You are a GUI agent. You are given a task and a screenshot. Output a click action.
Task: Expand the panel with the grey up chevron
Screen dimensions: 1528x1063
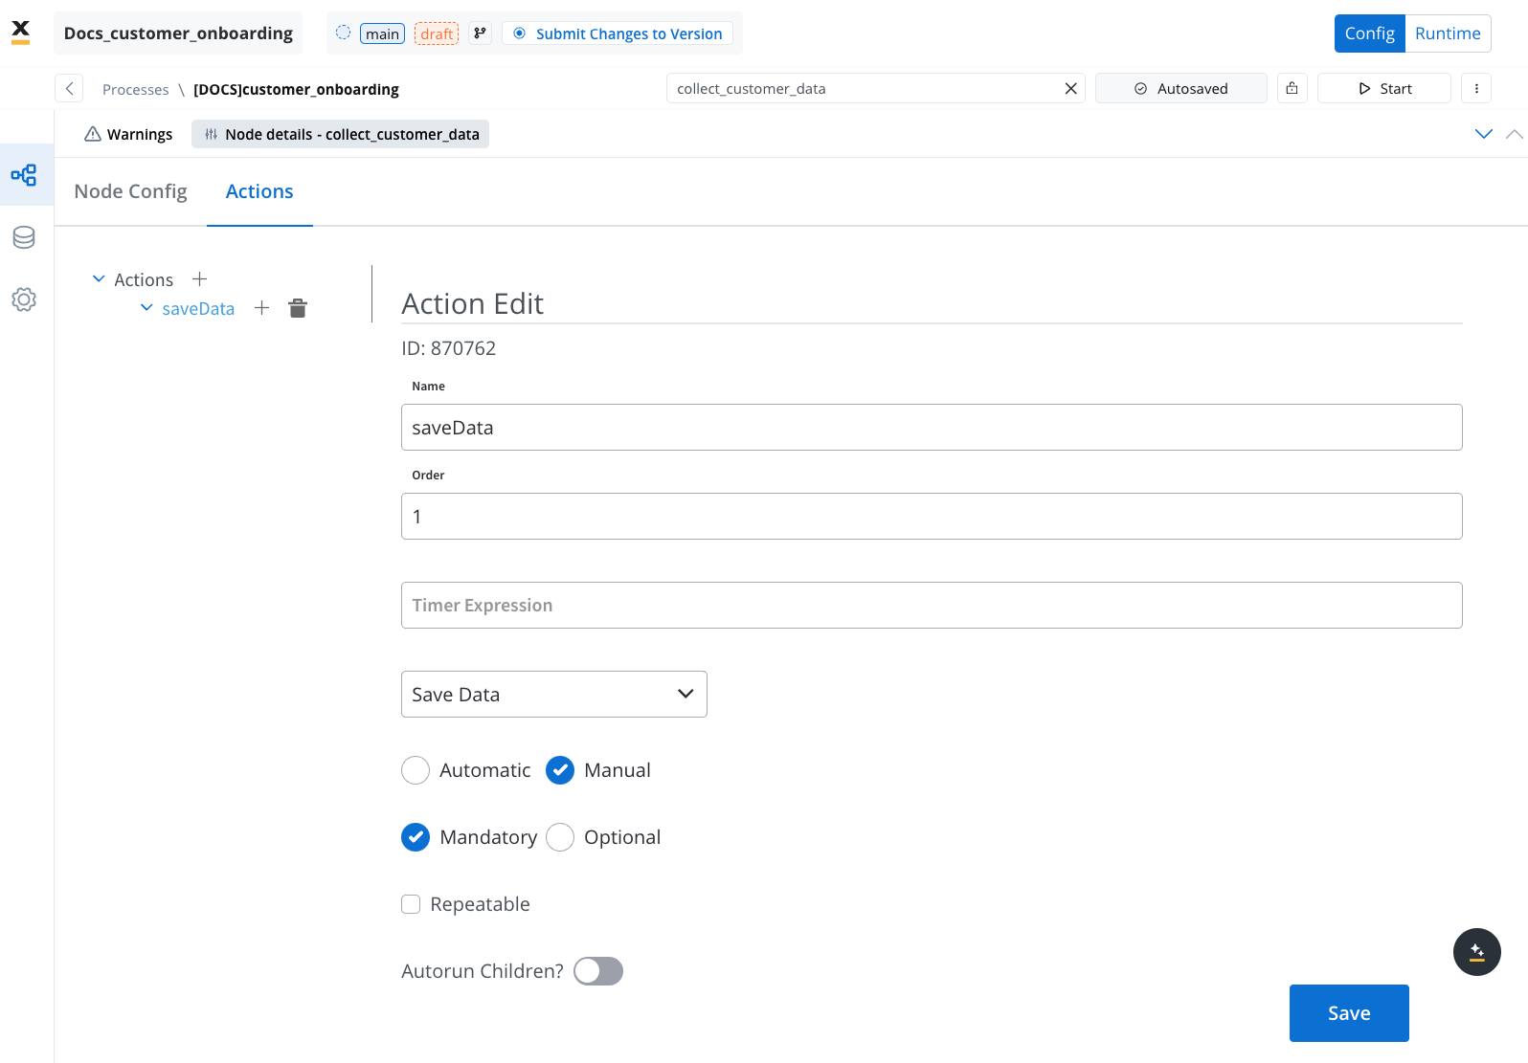click(1514, 134)
